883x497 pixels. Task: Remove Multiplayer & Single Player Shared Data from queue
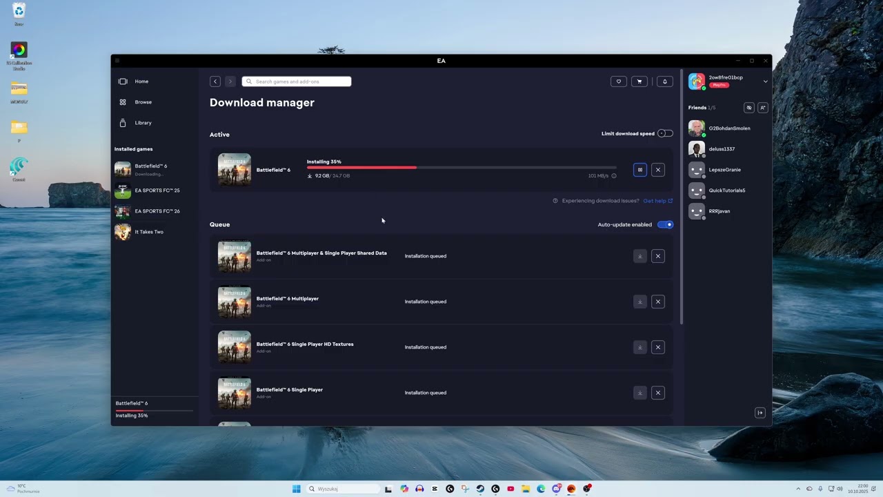[658, 256]
